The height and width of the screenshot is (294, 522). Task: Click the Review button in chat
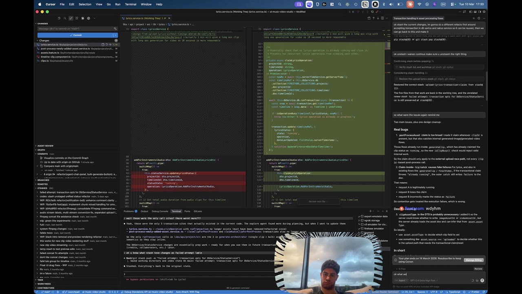[x=478, y=269]
